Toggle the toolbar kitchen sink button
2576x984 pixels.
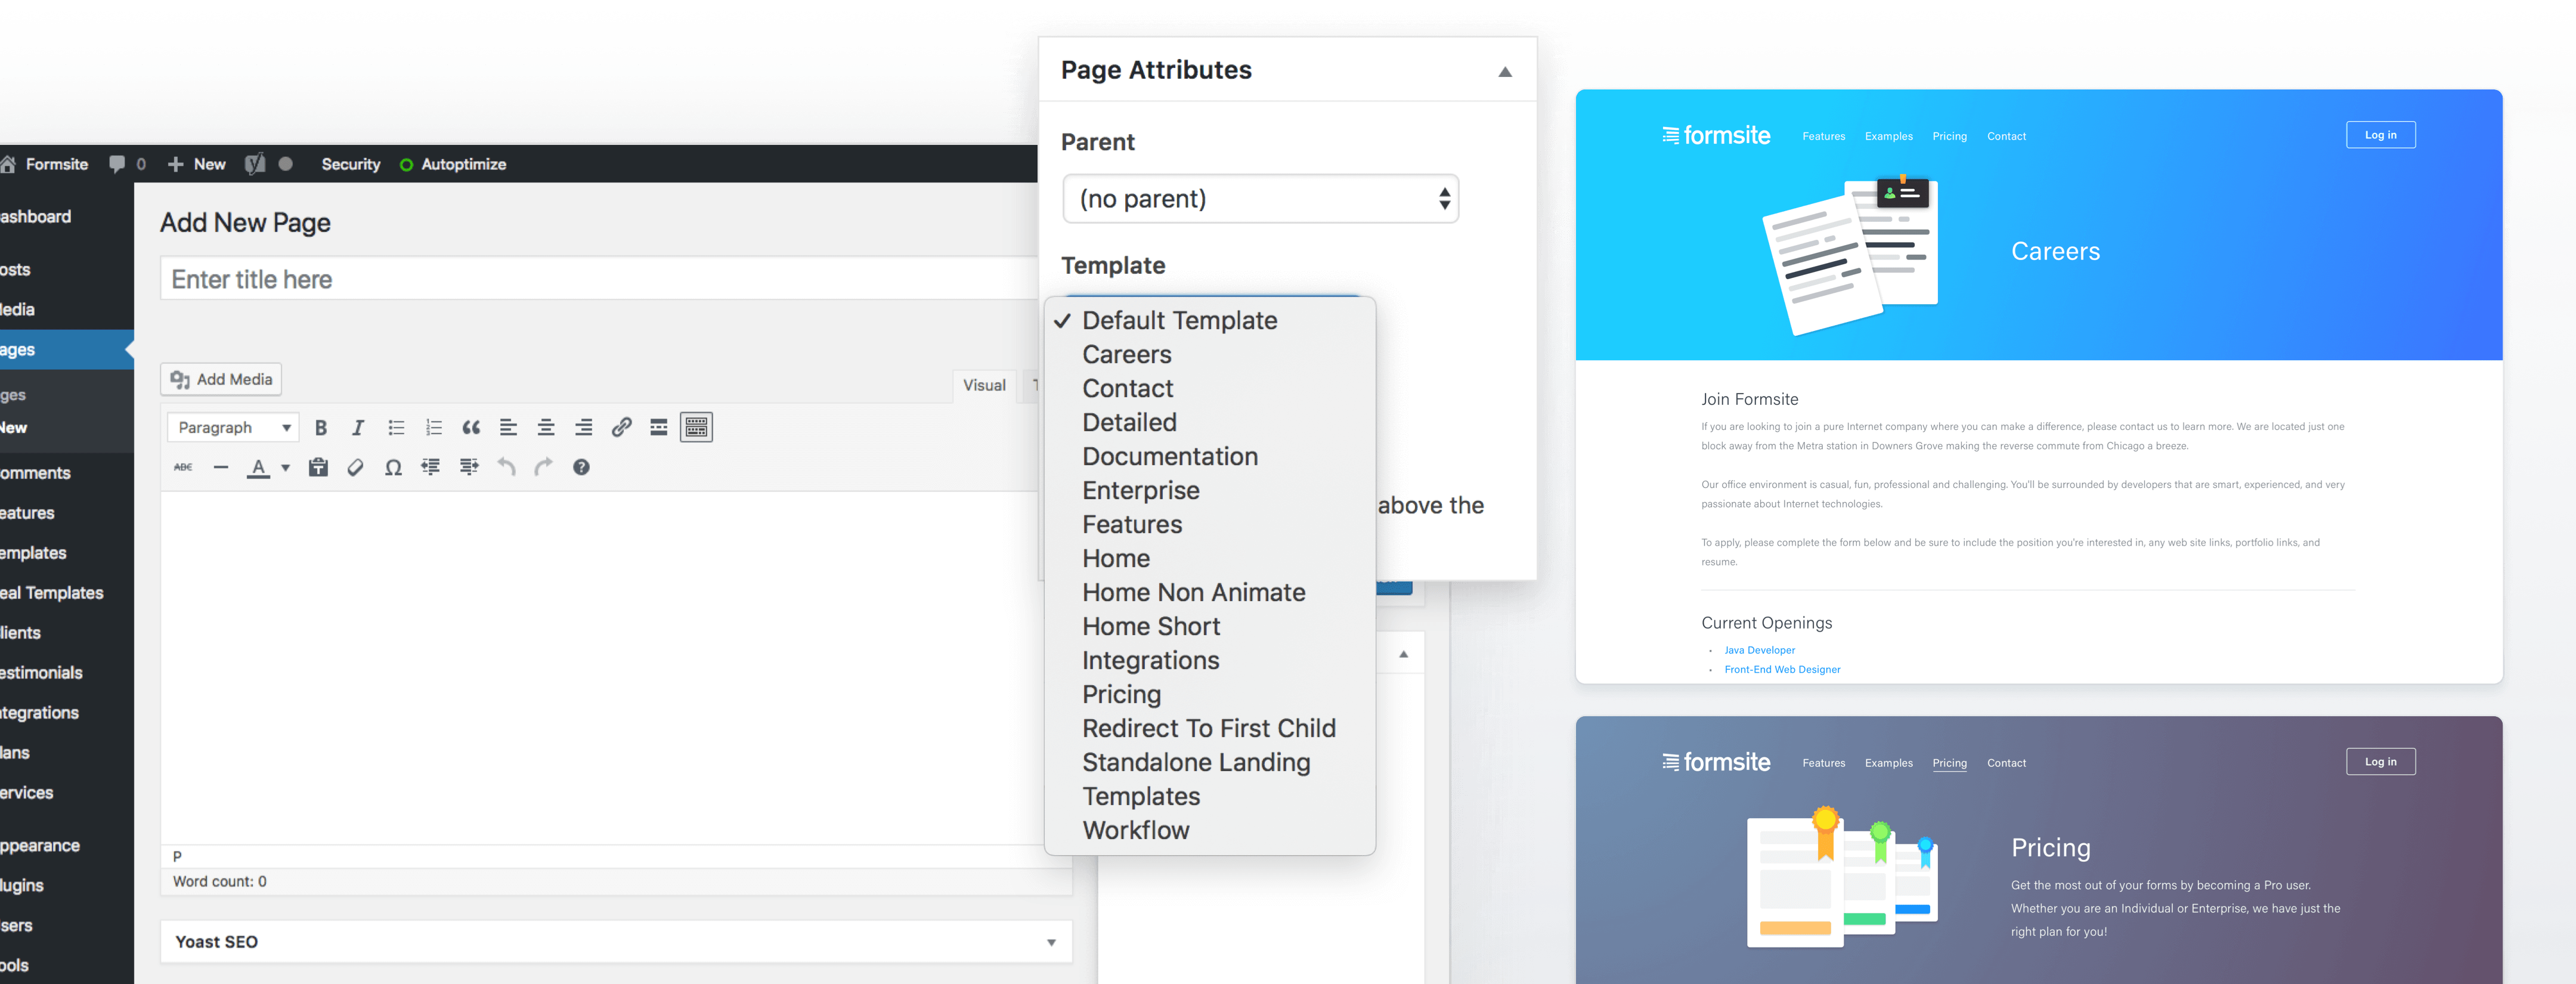pyautogui.click(x=696, y=428)
